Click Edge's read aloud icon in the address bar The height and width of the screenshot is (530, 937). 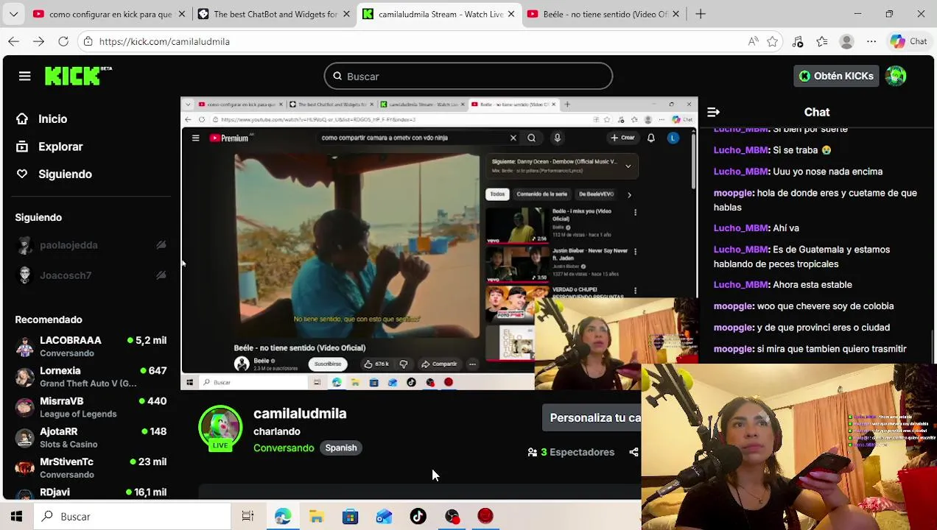[753, 41]
